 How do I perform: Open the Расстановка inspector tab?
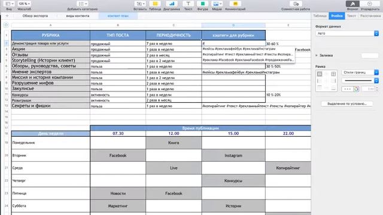point(370,16)
